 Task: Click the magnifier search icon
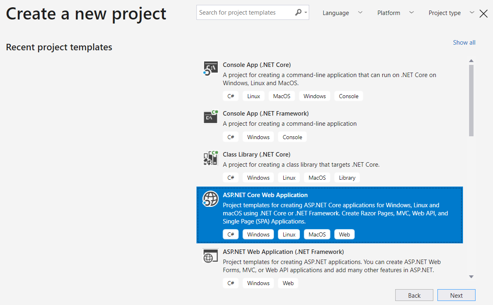click(x=298, y=13)
